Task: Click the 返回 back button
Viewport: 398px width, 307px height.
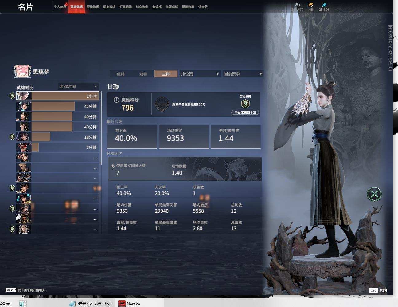Action: click(383, 290)
